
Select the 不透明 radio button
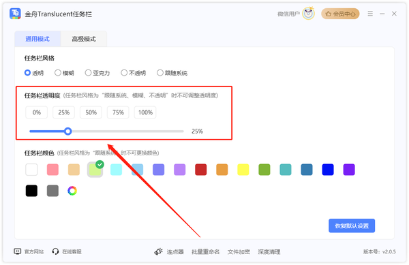pyautogui.click(x=134, y=73)
